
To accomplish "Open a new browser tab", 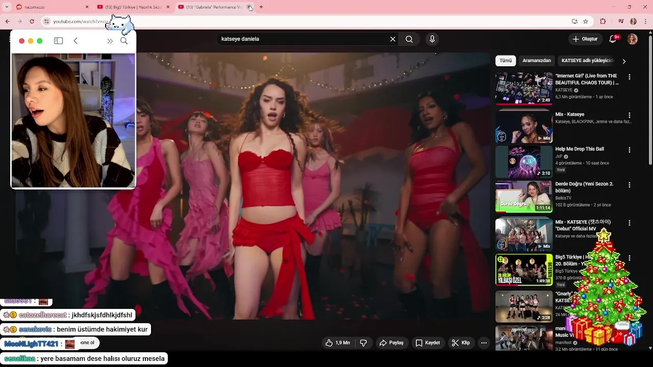I will coord(261,7).
